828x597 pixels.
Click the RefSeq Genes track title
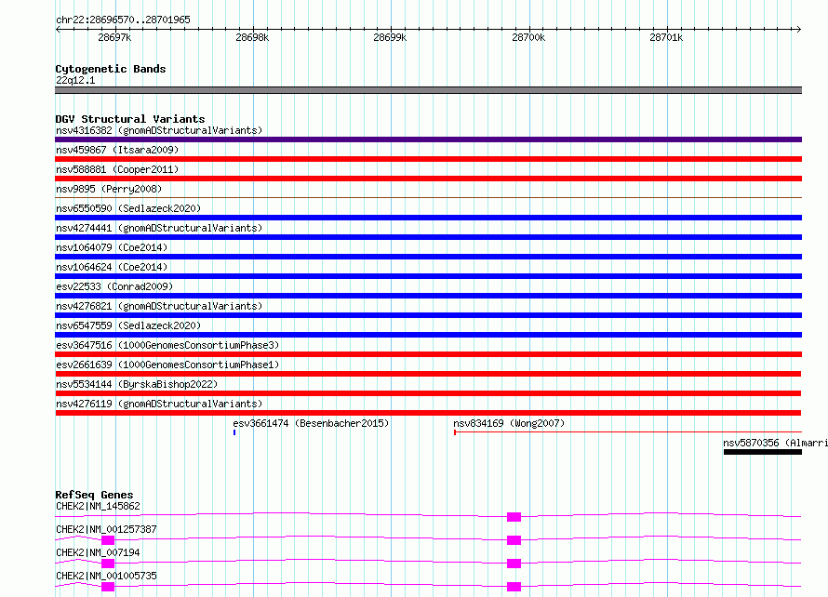[94, 495]
